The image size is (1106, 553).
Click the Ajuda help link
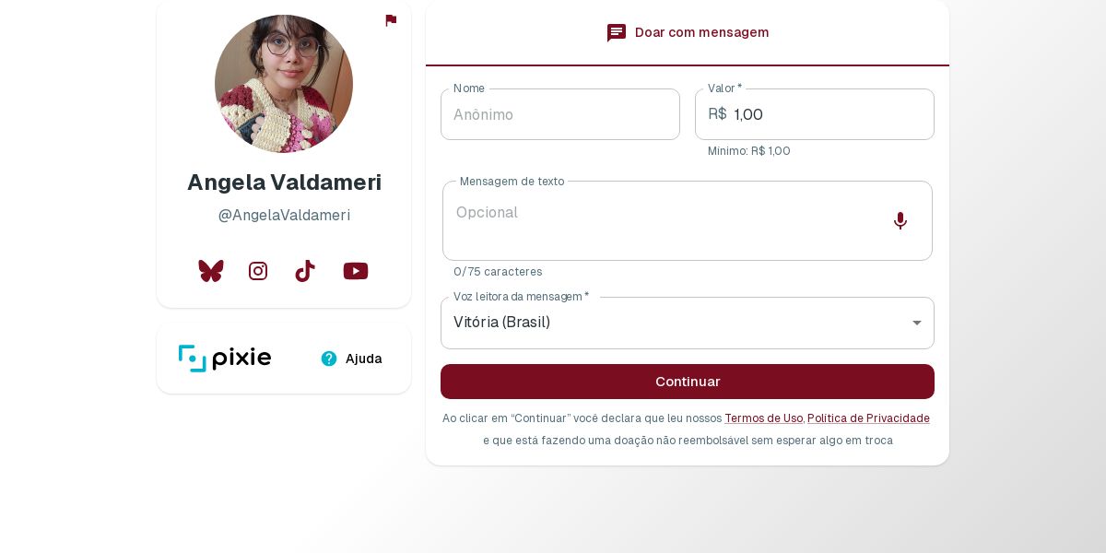(x=351, y=359)
